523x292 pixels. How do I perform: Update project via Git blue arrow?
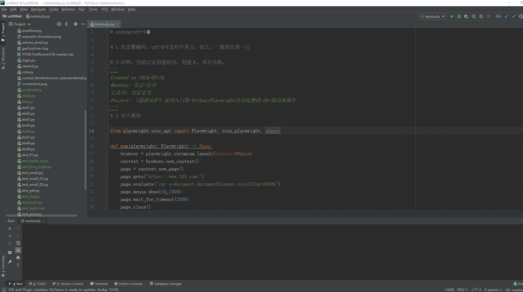(506, 16)
